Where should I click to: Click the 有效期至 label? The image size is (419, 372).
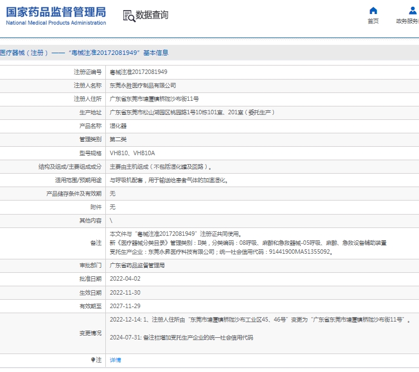[90, 306]
